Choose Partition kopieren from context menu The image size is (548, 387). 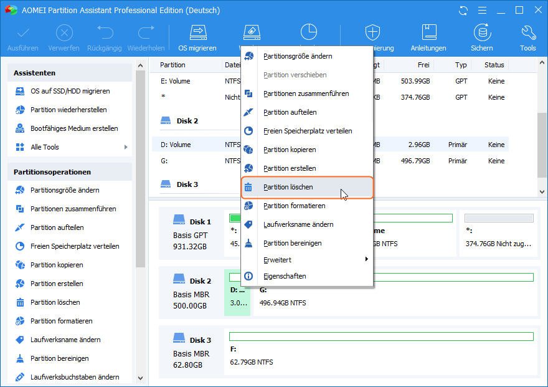(x=307, y=150)
